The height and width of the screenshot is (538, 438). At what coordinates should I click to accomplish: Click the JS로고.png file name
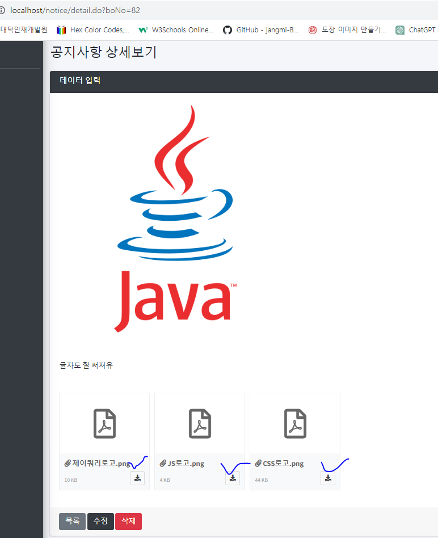tap(186, 464)
